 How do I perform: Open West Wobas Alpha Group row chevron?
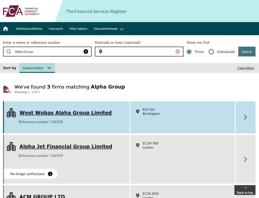pos(245,117)
